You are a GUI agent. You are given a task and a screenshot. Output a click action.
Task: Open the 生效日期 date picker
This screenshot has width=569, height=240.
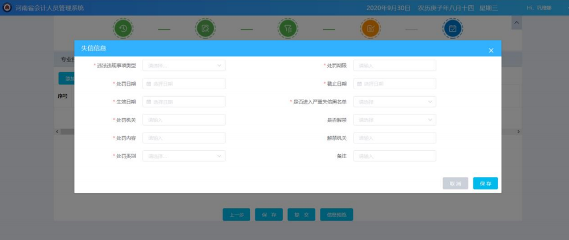click(x=184, y=102)
